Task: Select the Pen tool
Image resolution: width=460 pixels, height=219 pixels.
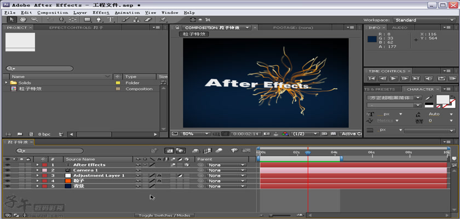Action: [99, 20]
